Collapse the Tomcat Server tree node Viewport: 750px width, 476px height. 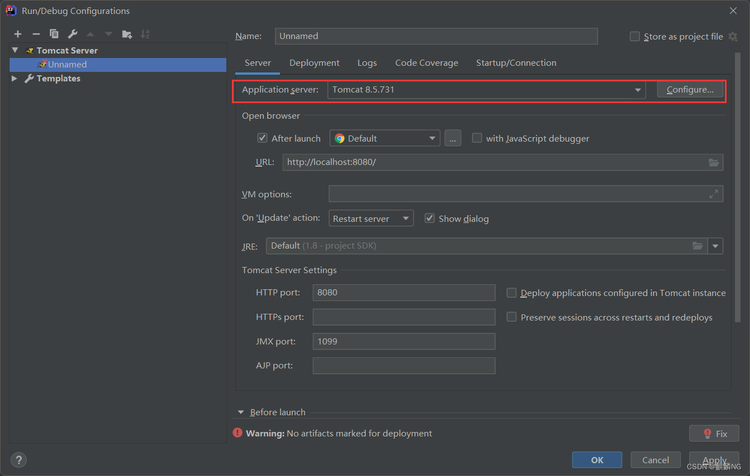16,50
